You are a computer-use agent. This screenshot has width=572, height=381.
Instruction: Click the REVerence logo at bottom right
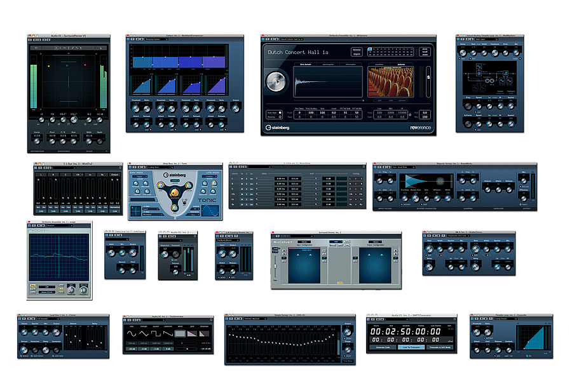tap(420, 128)
